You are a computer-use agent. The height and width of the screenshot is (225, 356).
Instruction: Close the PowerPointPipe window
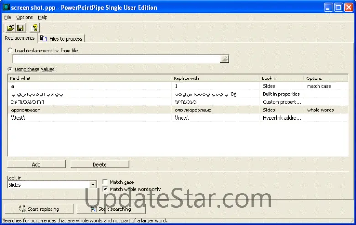point(349,7)
